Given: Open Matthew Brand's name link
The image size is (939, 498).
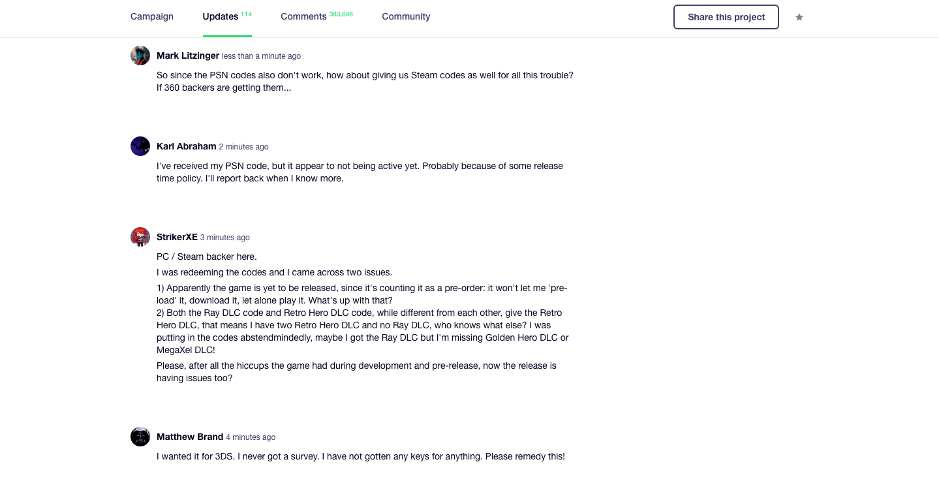Looking at the screenshot, I should pyautogui.click(x=190, y=437).
